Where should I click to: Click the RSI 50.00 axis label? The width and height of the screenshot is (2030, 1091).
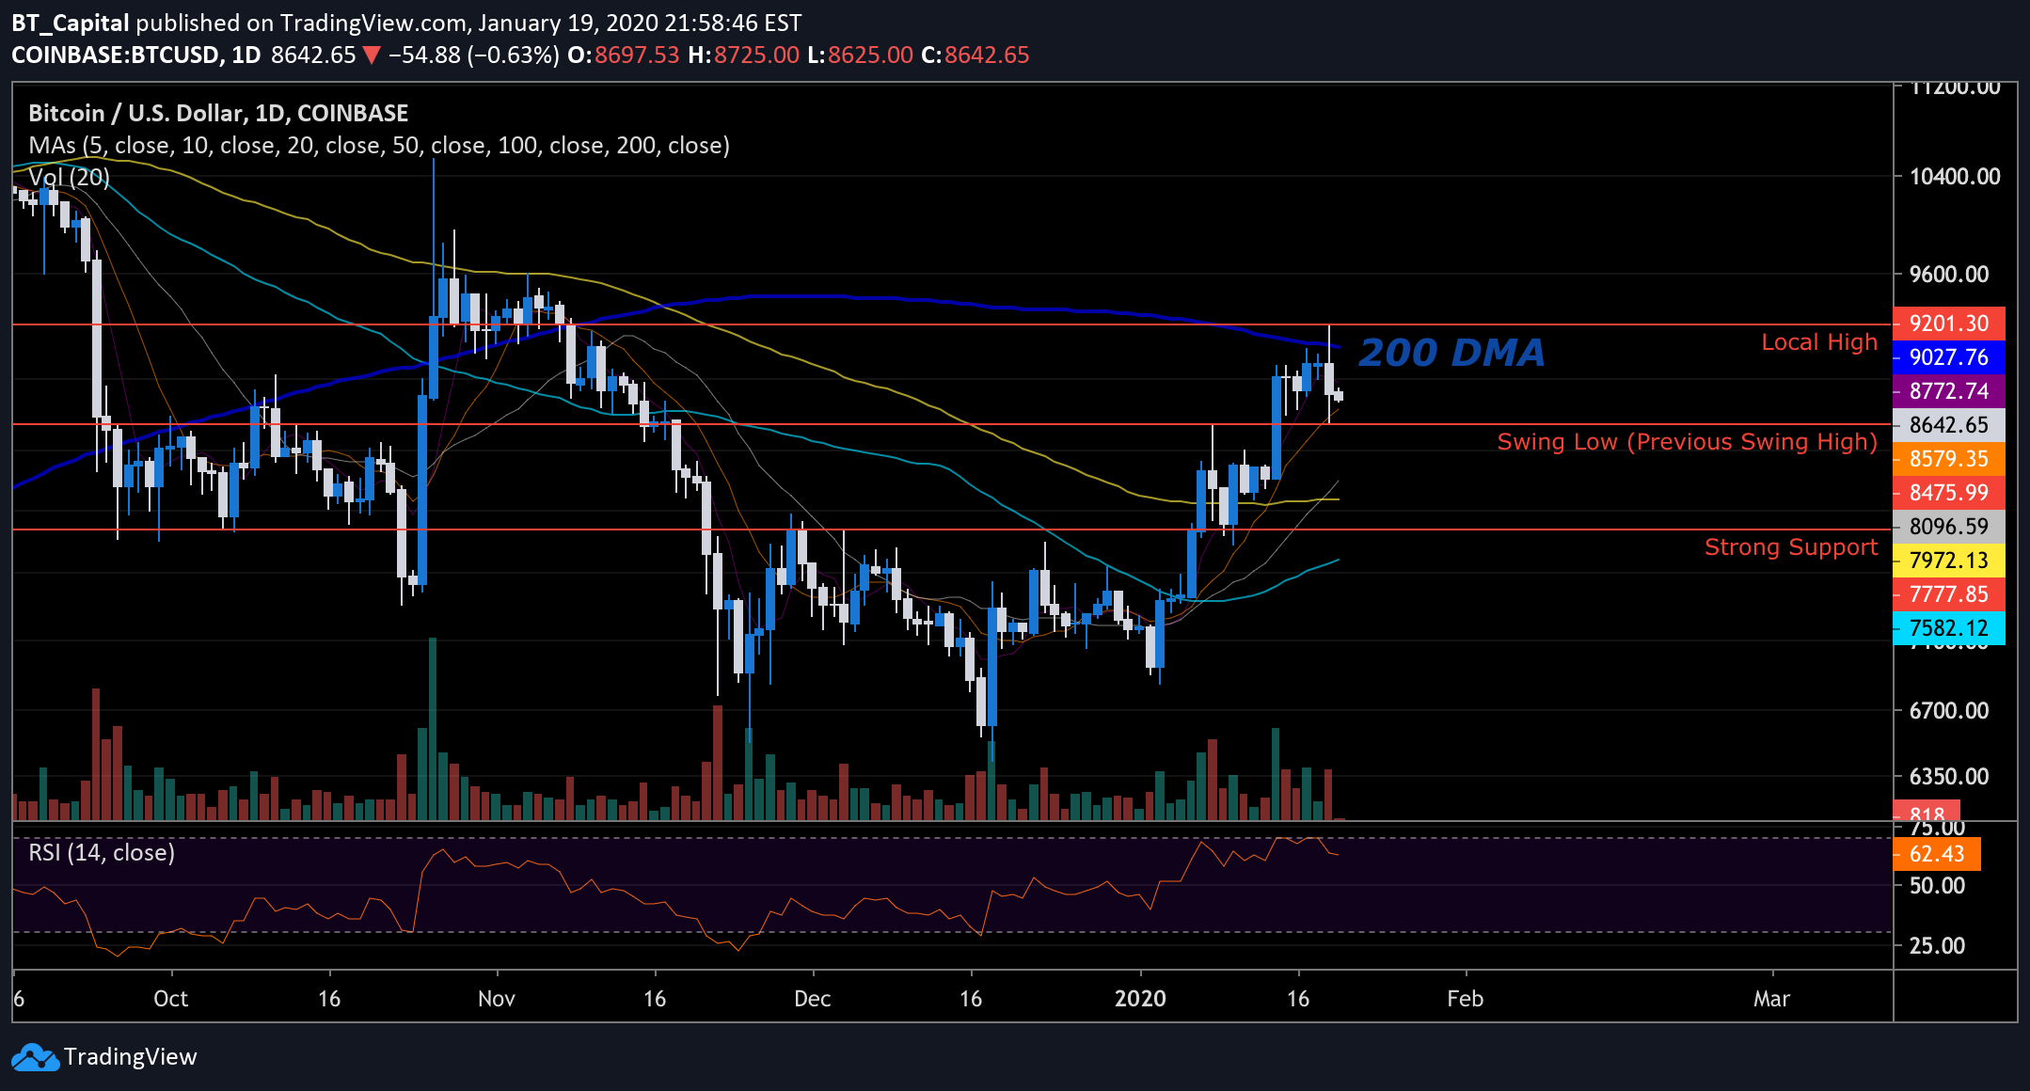[x=1937, y=886]
